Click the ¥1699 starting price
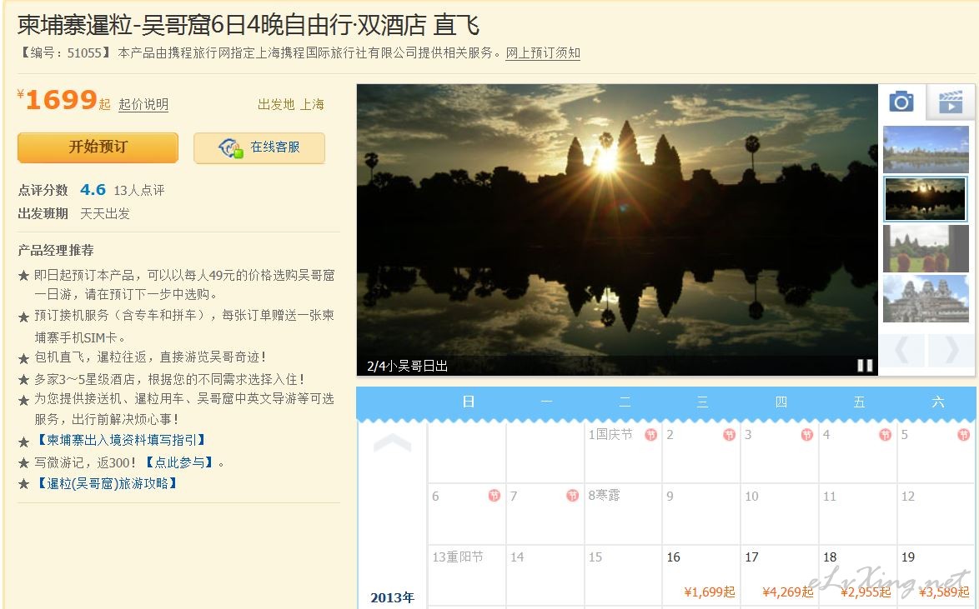 pos(63,100)
